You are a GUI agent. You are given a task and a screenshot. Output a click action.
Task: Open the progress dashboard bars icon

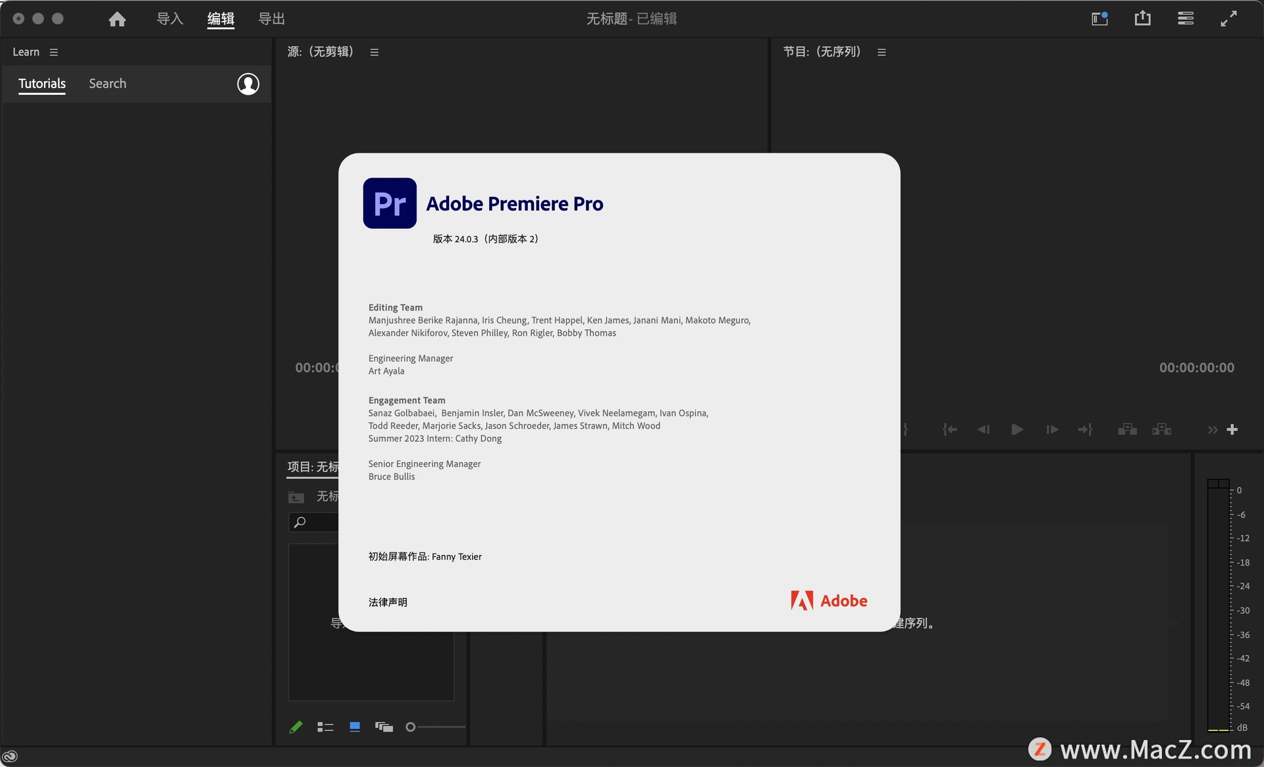coord(1185,18)
